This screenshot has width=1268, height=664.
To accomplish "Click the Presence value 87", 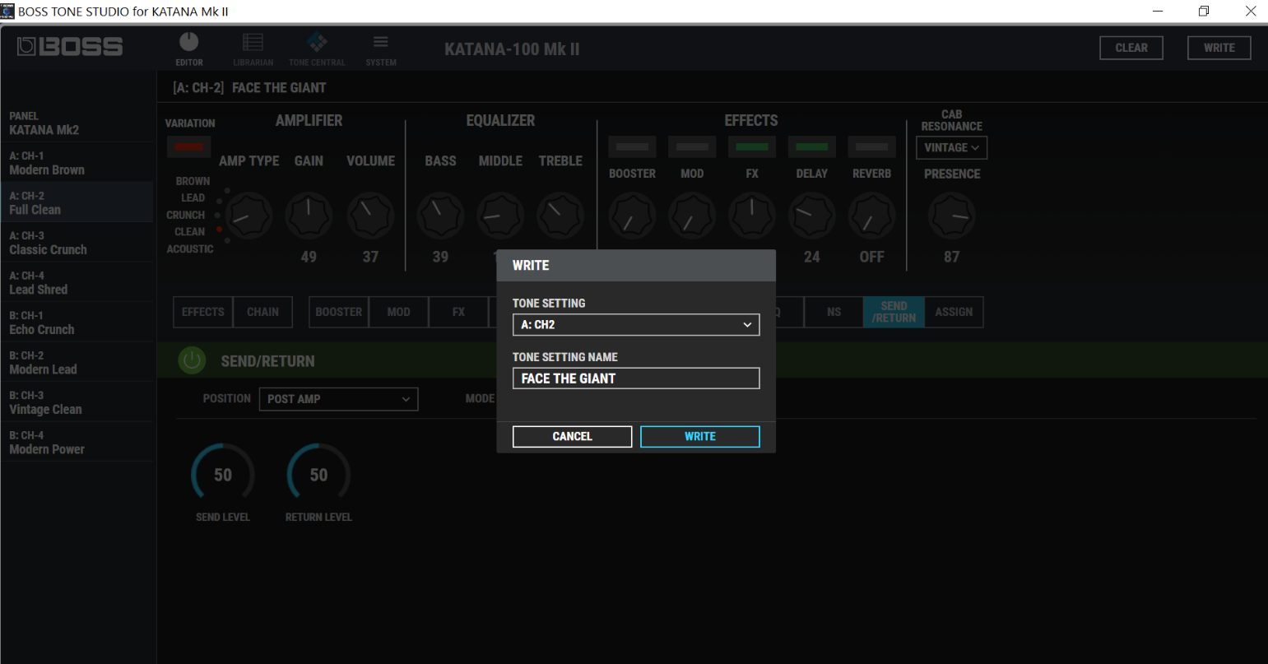I will 952,257.
